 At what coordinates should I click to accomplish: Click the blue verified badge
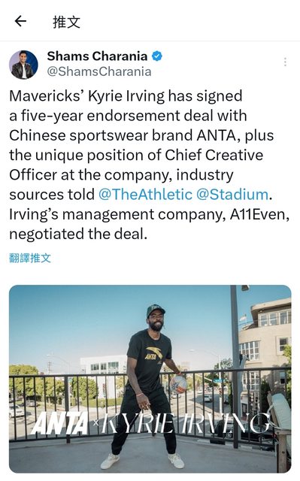(157, 56)
